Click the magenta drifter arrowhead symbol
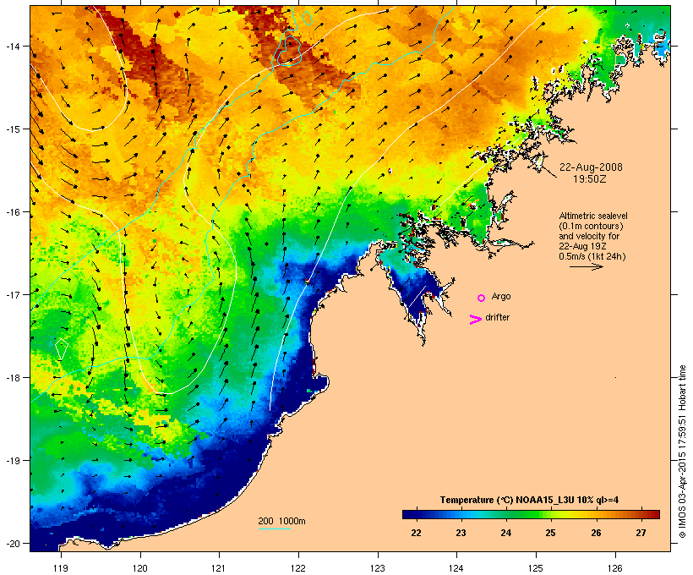The height and width of the screenshot is (575, 693). tap(475, 320)
